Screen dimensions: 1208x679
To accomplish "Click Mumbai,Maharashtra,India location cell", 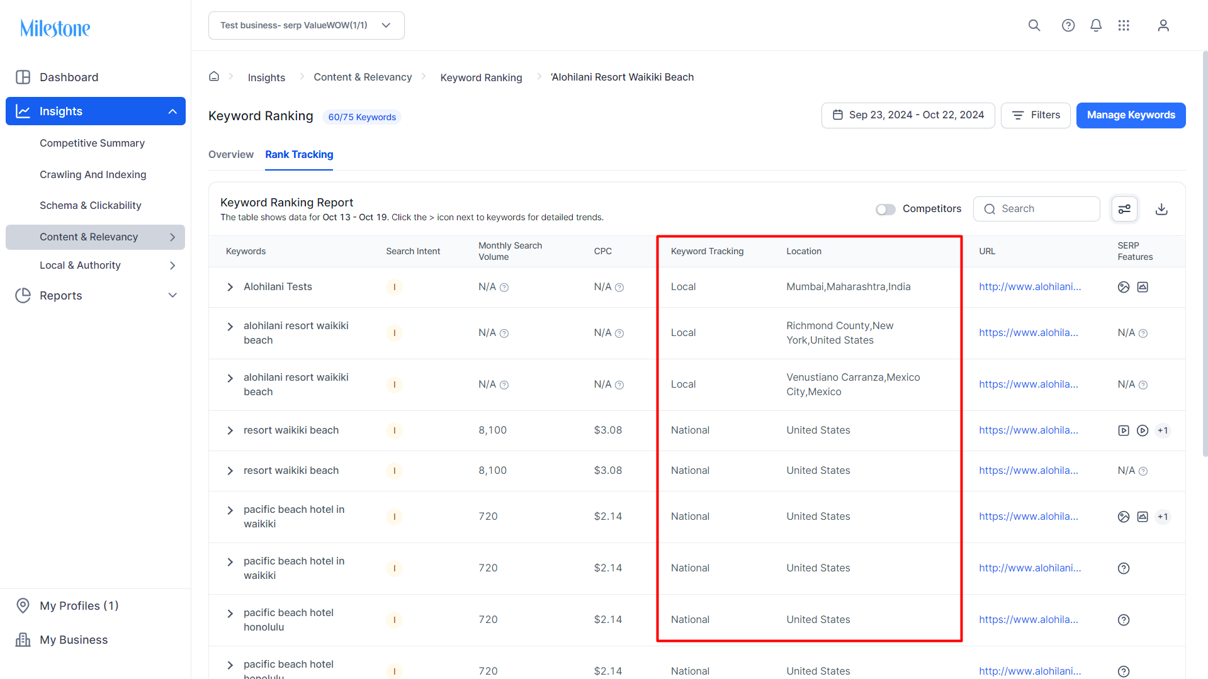I will [848, 287].
